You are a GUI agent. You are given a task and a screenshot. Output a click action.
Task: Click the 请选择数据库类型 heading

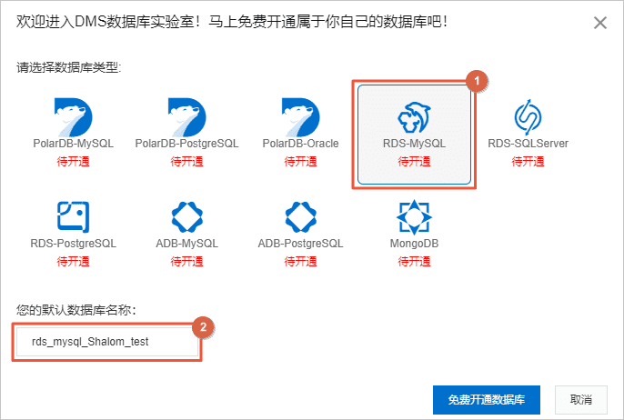click(68, 67)
